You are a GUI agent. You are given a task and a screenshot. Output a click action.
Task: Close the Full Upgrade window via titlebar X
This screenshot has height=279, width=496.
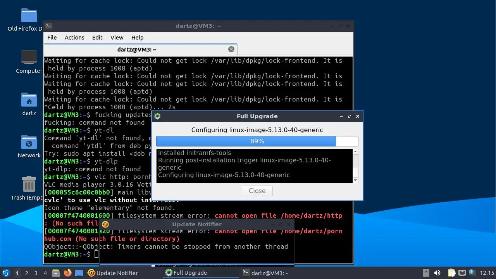click(x=358, y=116)
